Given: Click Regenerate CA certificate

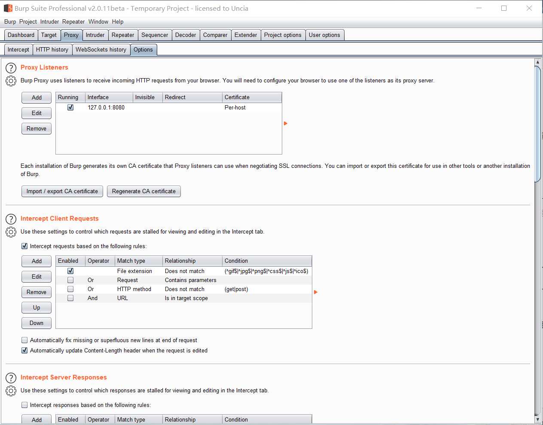Looking at the screenshot, I should coord(144,191).
